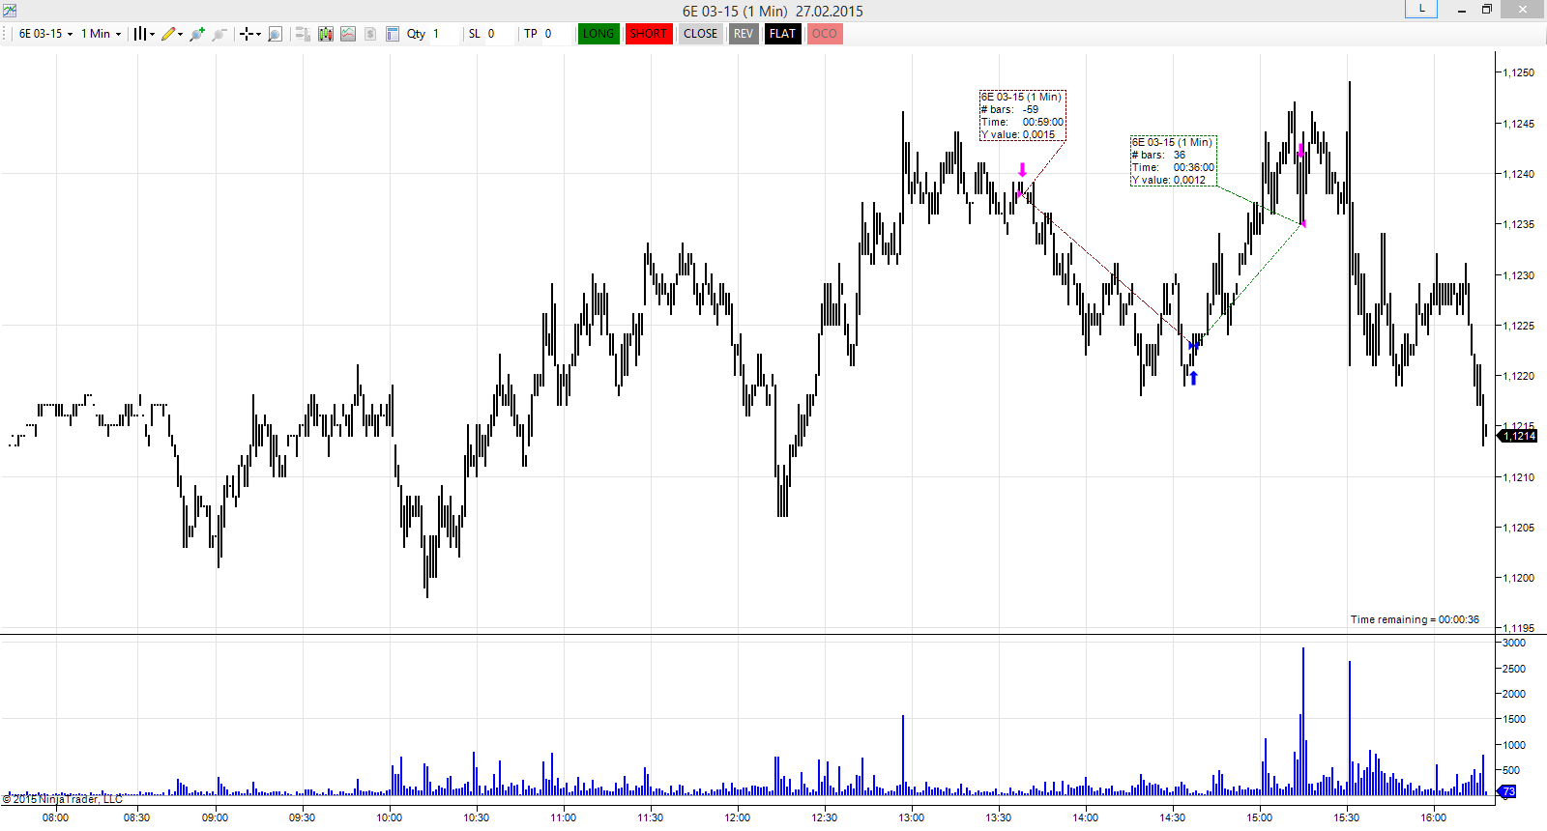The image size is (1547, 831).
Task: Select the crosshair cursor icon
Action: point(247,34)
